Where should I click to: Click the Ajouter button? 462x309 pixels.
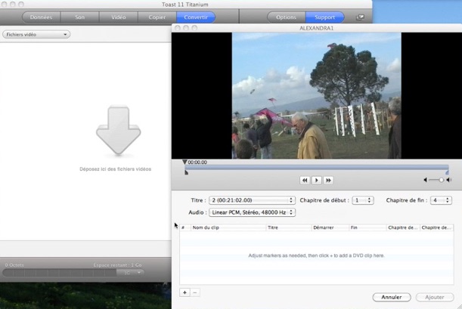point(435,297)
